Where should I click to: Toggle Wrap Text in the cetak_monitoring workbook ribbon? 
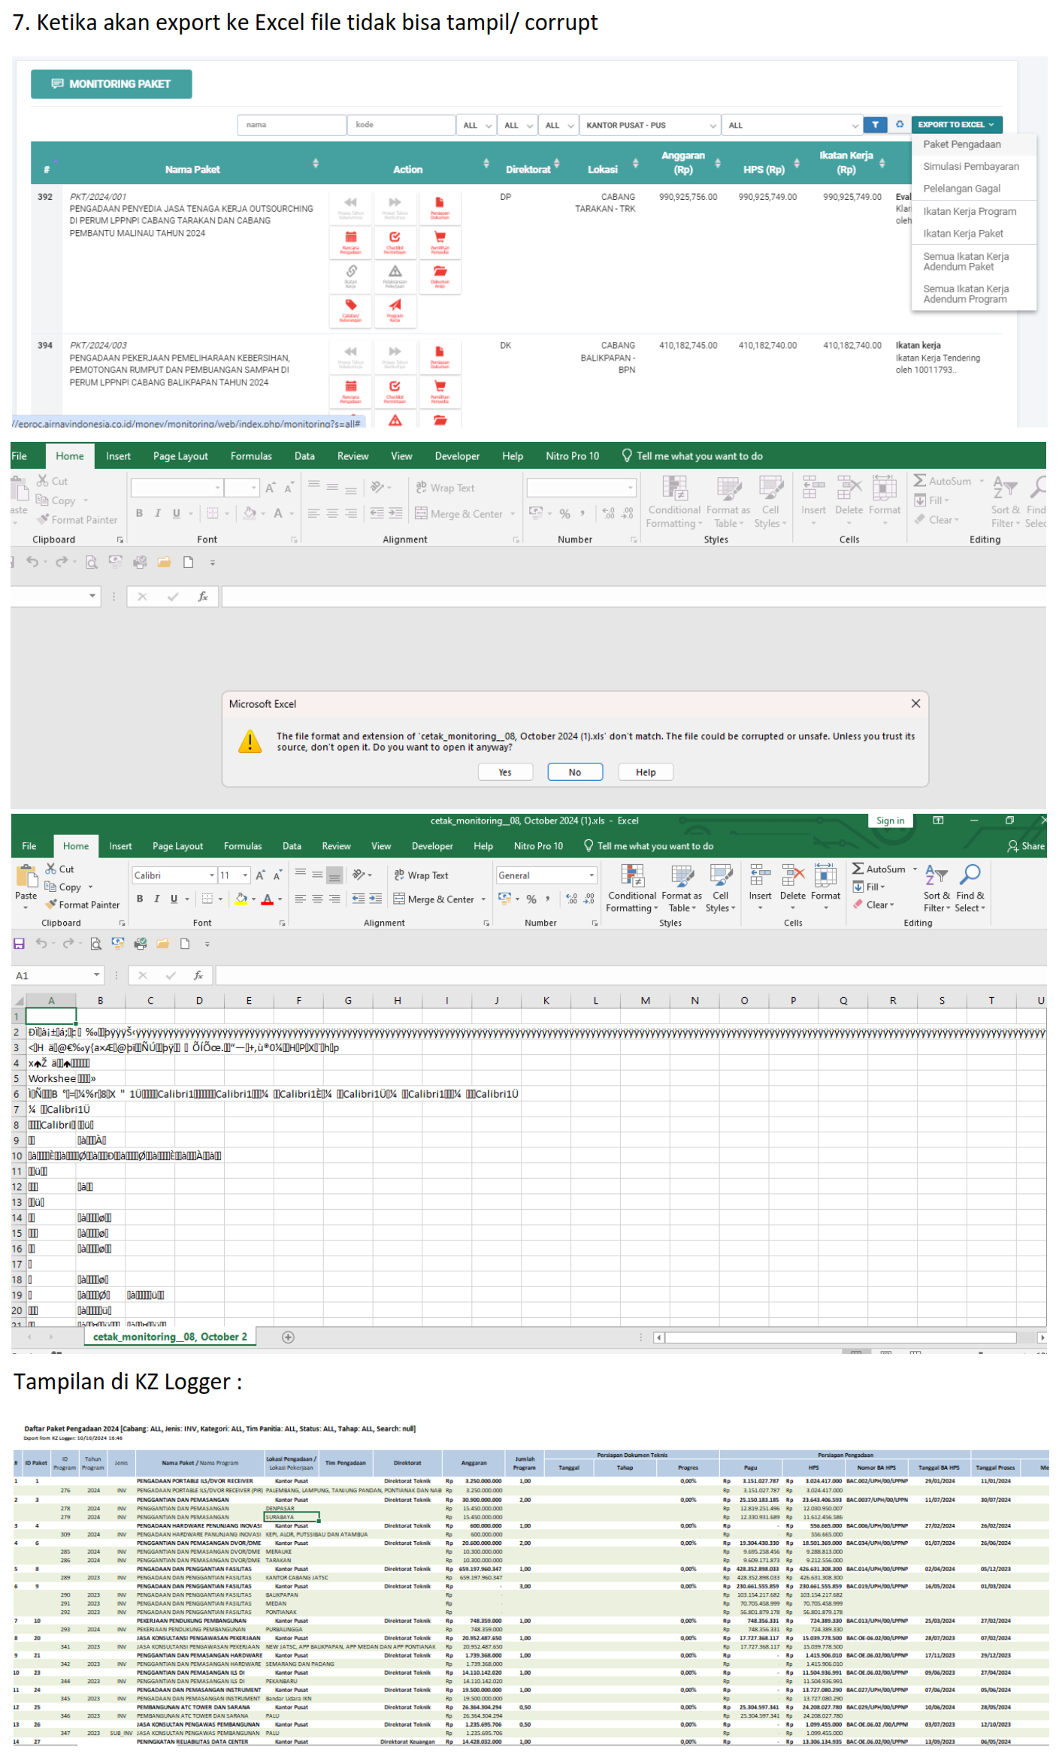(422, 875)
